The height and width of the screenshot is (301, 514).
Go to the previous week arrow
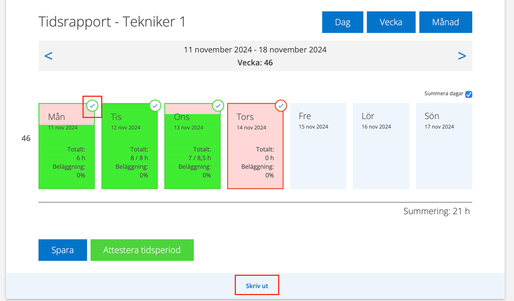49,56
